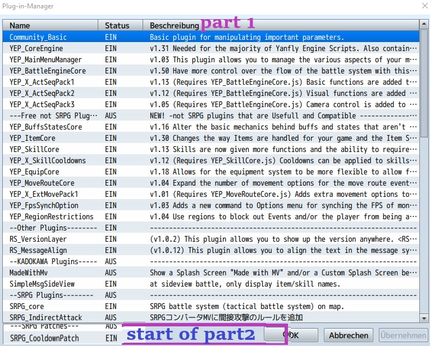Select the YEP_FpsSynchOption plugin
The image size is (430, 346).
pyautogui.click(x=211, y=205)
